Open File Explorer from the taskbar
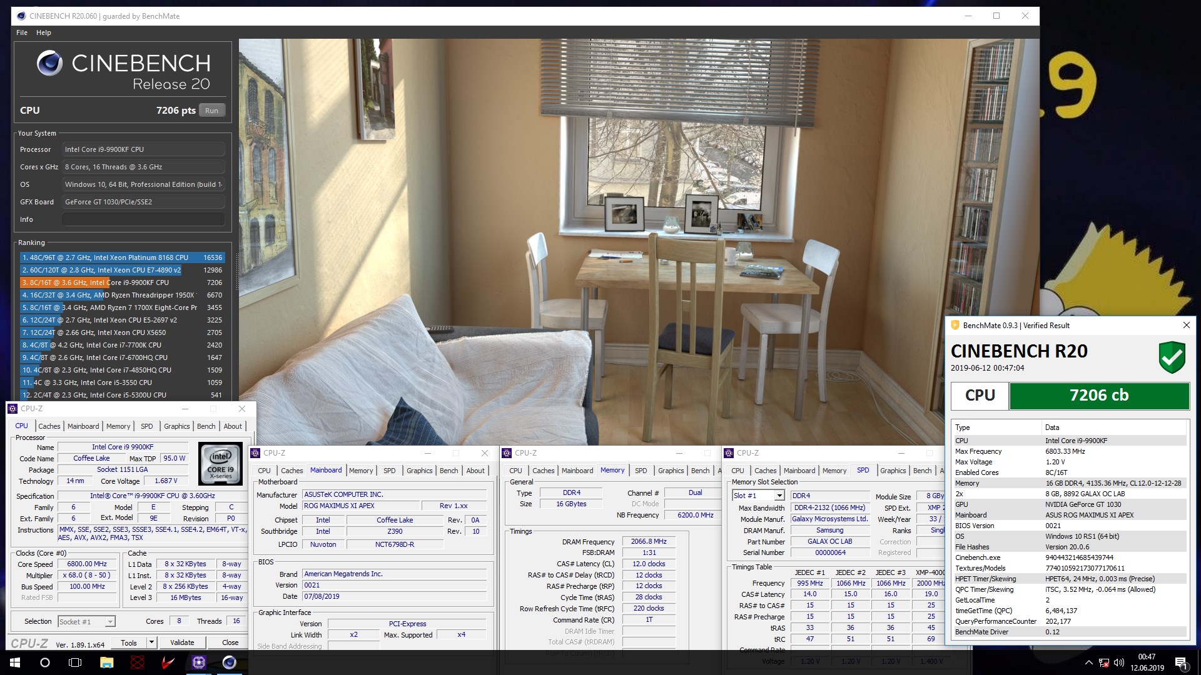 click(106, 662)
